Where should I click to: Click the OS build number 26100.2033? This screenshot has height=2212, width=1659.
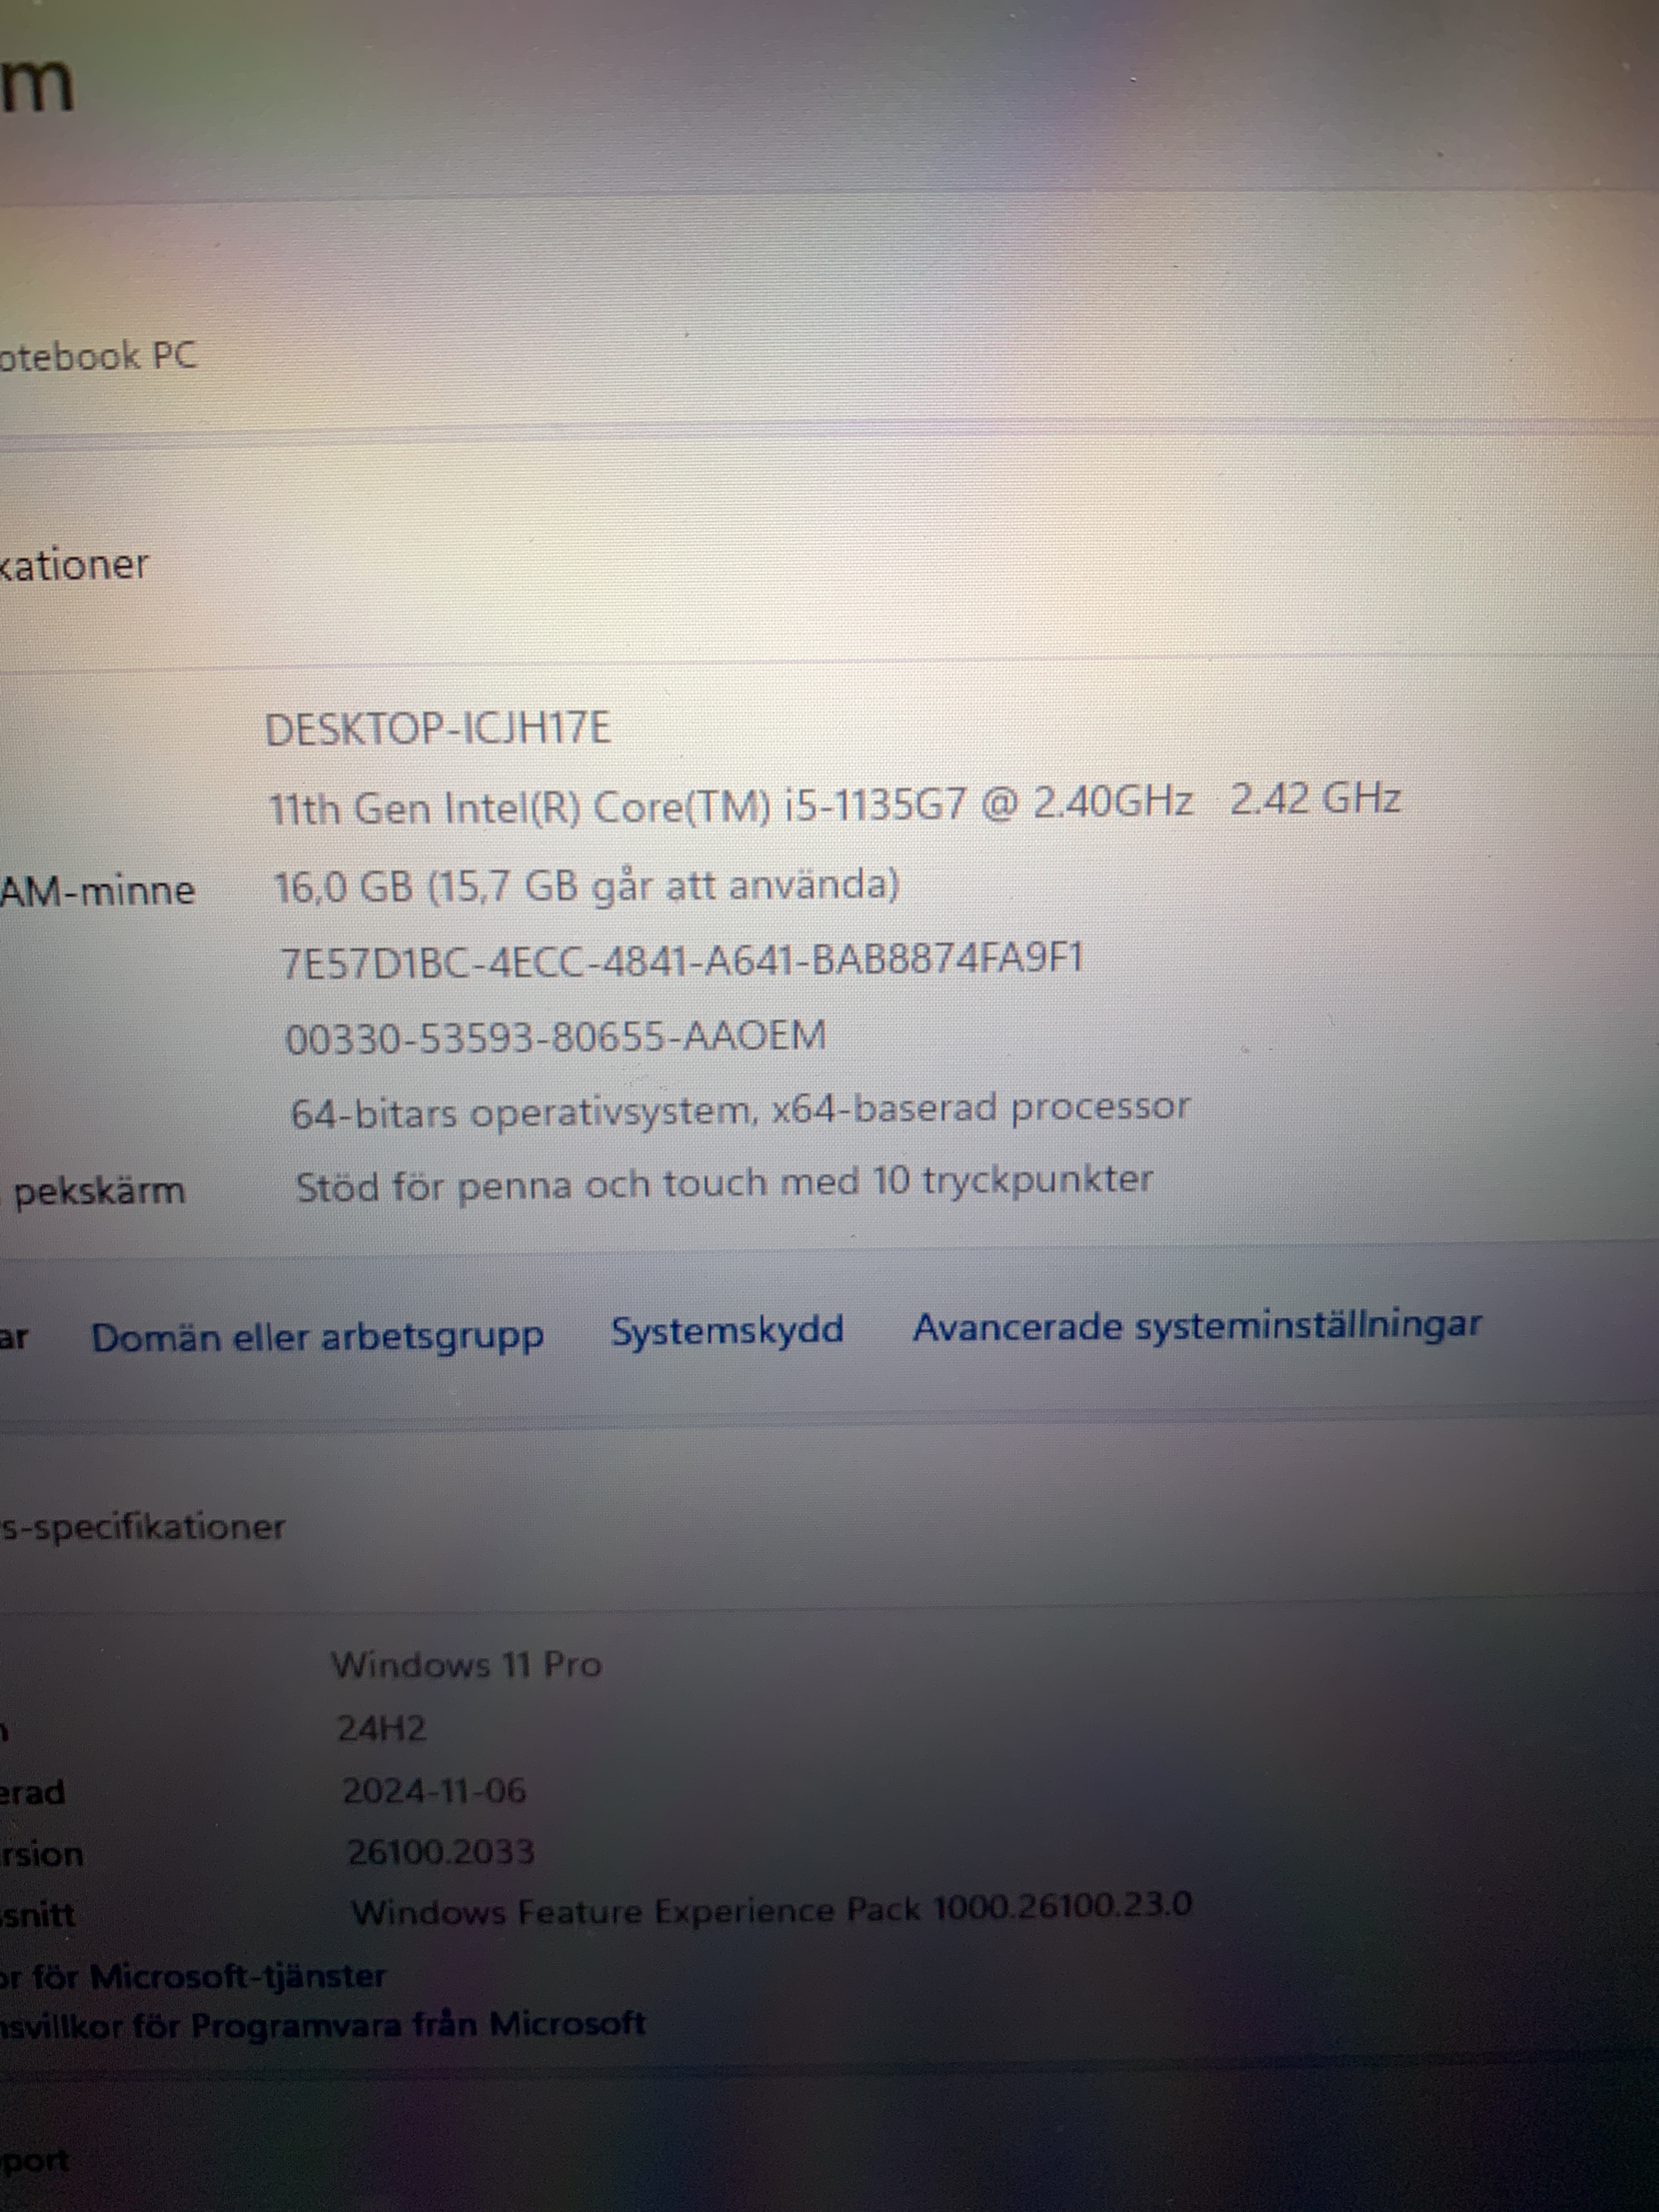pyautogui.click(x=440, y=1852)
